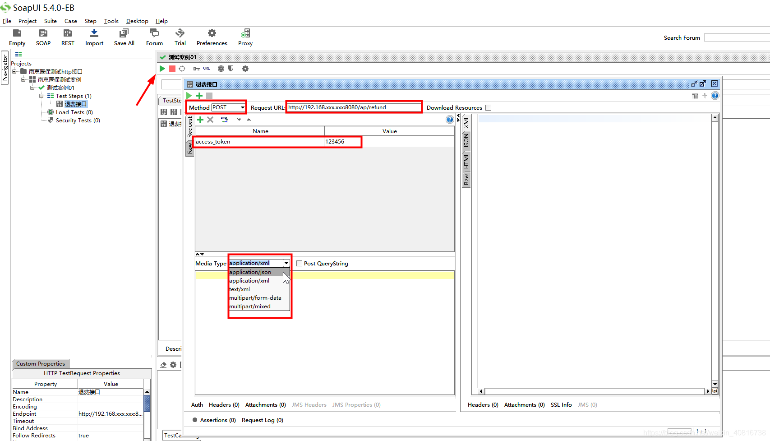The height and width of the screenshot is (441, 770).
Task: Choose multipart/mixed in the media type list
Action: coord(259,306)
